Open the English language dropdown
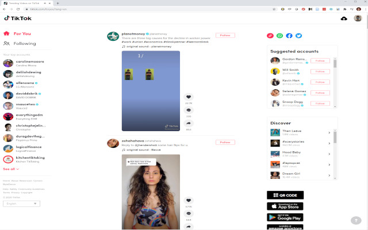The image size is (368, 230). (21, 204)
